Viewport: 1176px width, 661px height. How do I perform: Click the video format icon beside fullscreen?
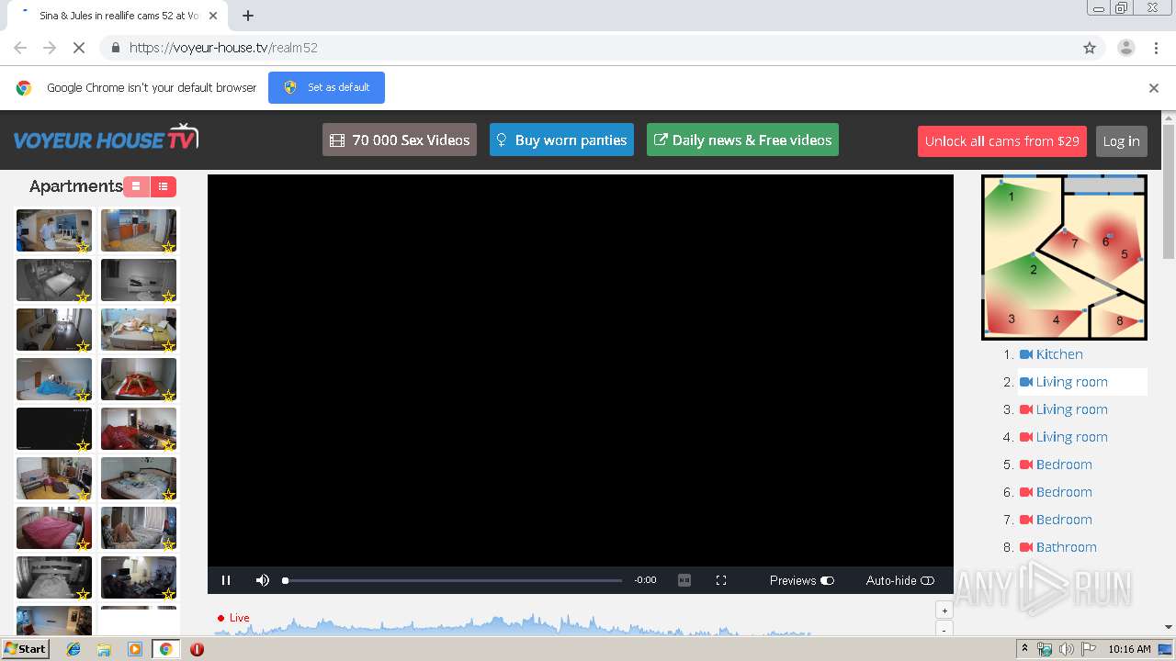click(x=684, y=580)
